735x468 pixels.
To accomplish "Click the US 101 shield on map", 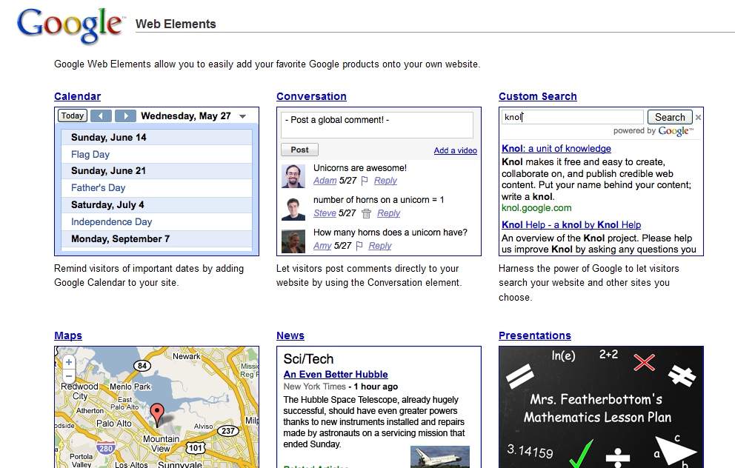I will pyautogui.click(x=195, y=447).
